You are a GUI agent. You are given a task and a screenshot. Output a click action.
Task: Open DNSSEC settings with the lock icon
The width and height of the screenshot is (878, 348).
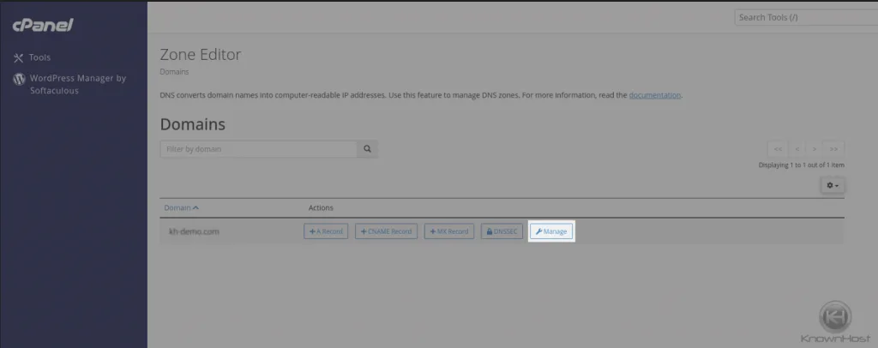click(502, 231)
